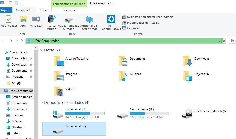The height and width of the screenshot is (139, 236).
Task: Collapse the Dispositivos e unidades (4) group
Action: 42,102
